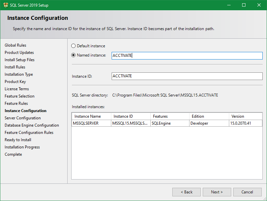This screenshot has height=201, width=267.
Task: Click the Edition column header
Action: (x=209, y=116)
